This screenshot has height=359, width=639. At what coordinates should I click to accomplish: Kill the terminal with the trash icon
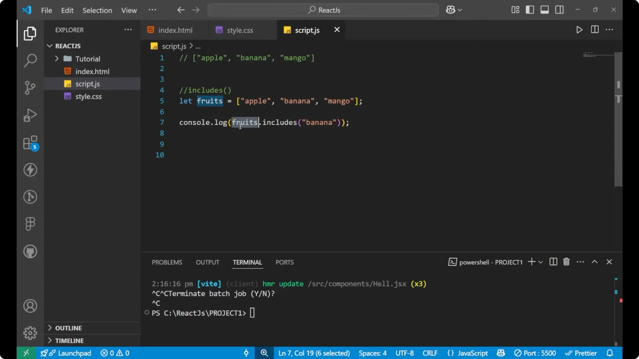pos(566,262)
